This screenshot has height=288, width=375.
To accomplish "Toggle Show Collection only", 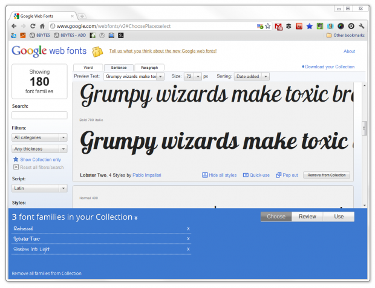I will (37, 159).
